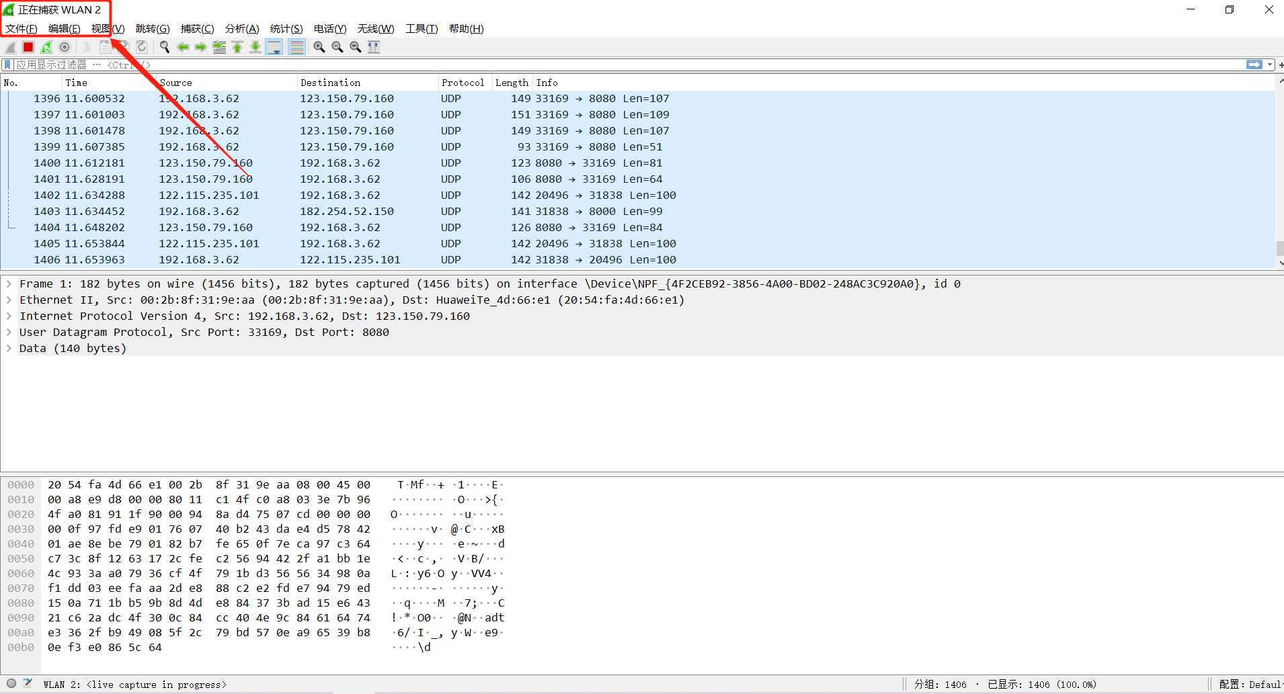Click the expert information status circle
Viewport: 1284px width, 694px height.
click(x=11, y=683)
